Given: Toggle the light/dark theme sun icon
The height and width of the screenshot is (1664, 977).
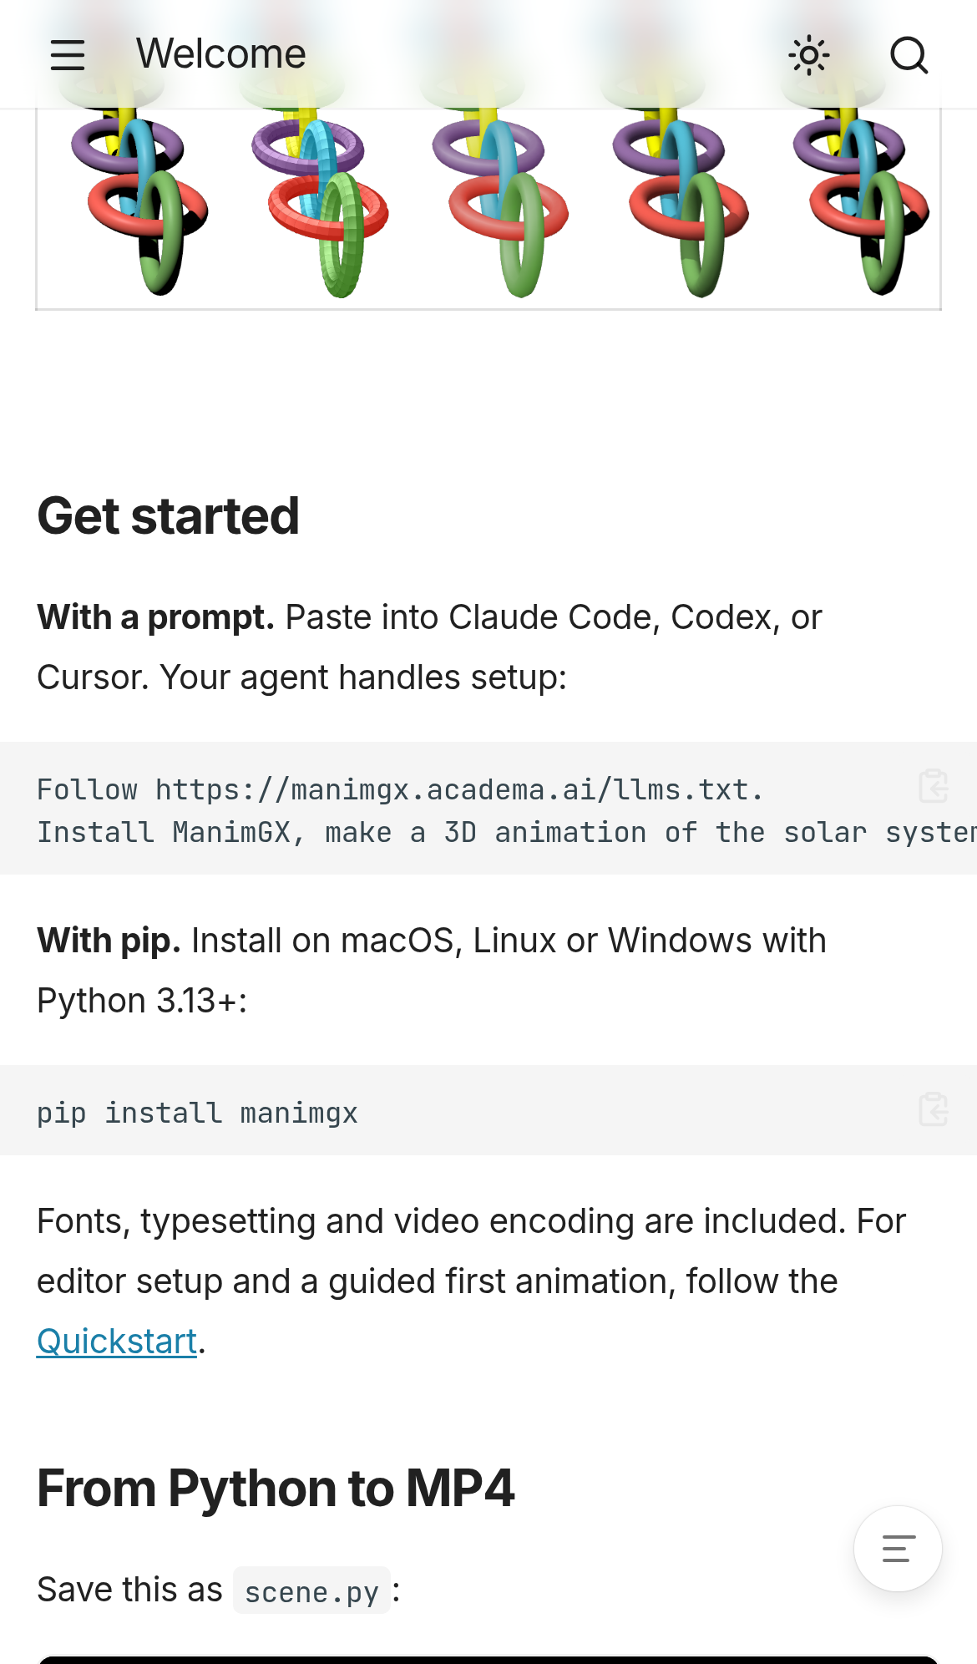Looking at the screenshot, I should (x=808, y=56).
